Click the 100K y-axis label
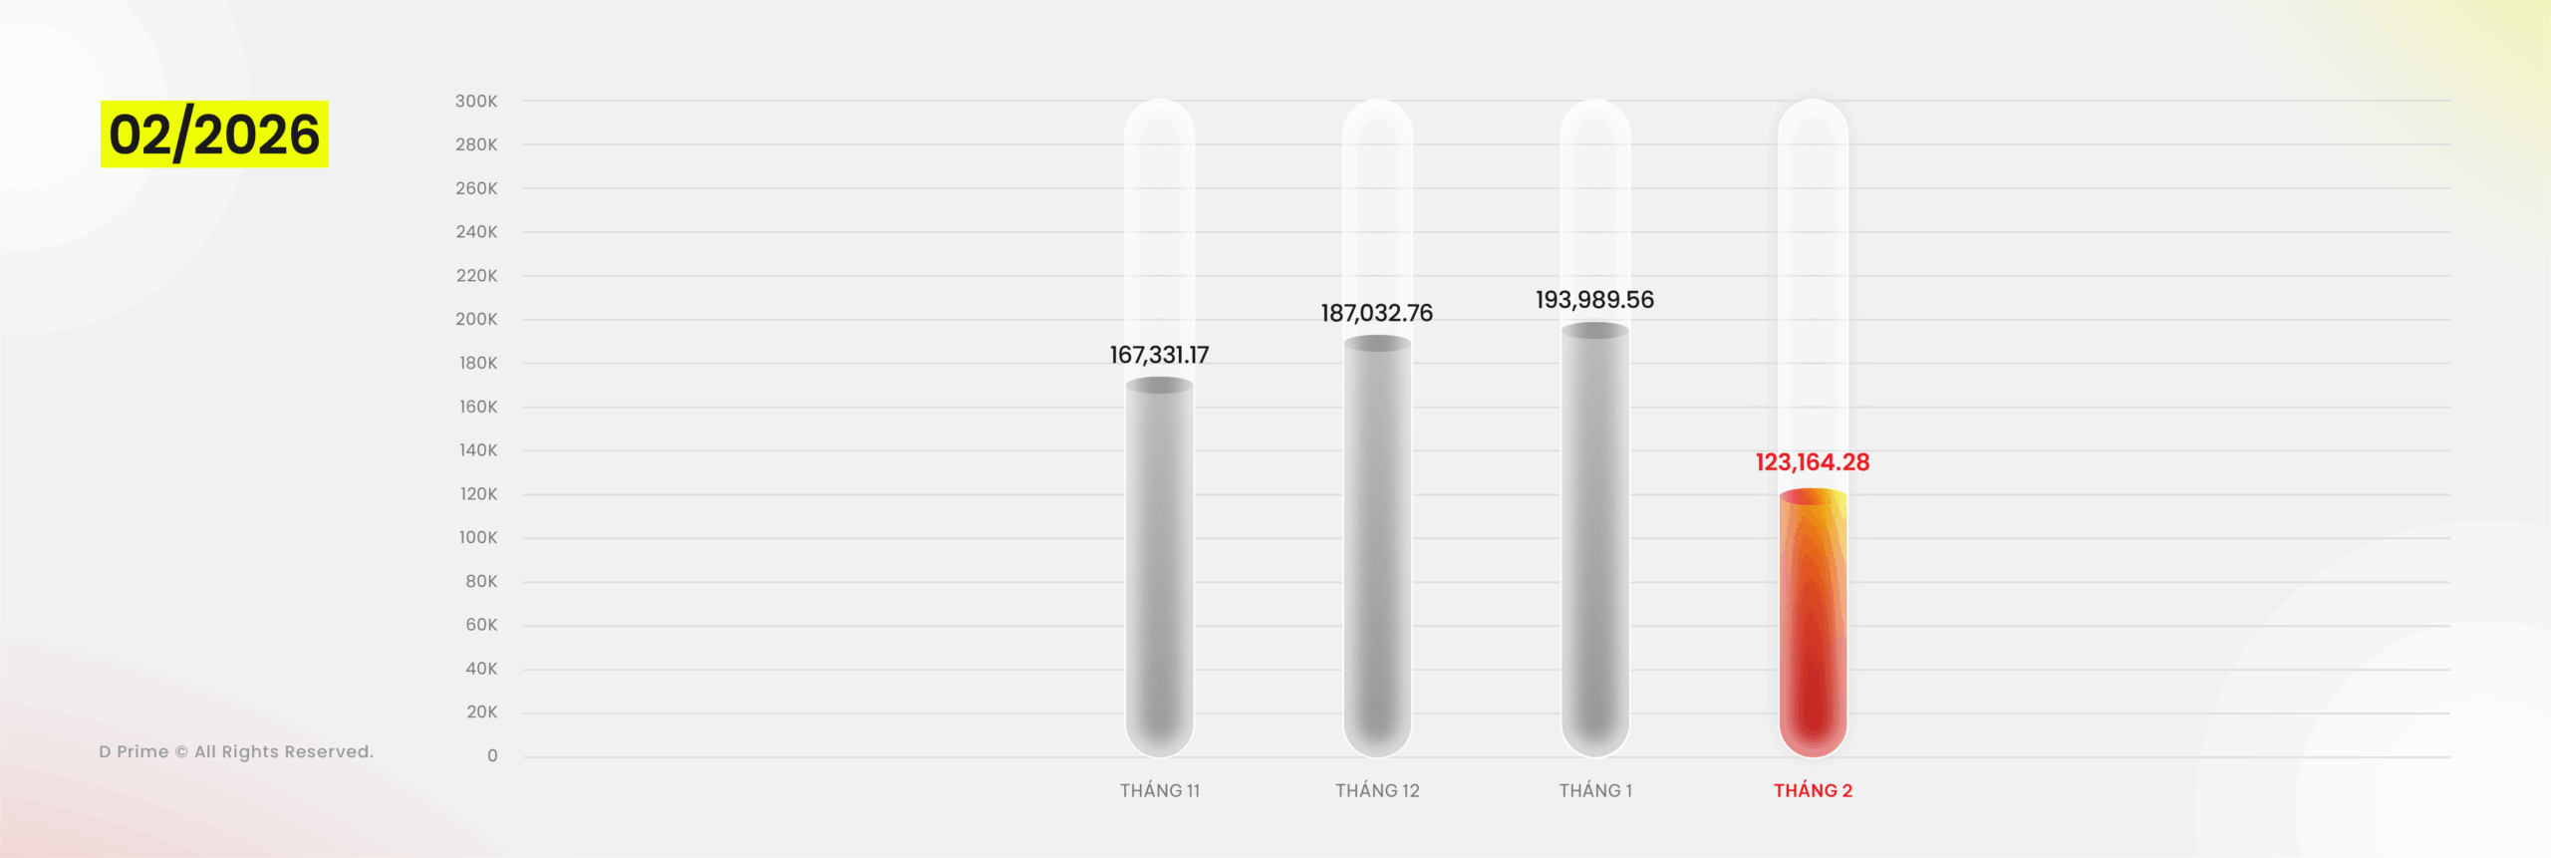Image resolution: width=2551 pixels, height=858 pixels. pos(477,537)
